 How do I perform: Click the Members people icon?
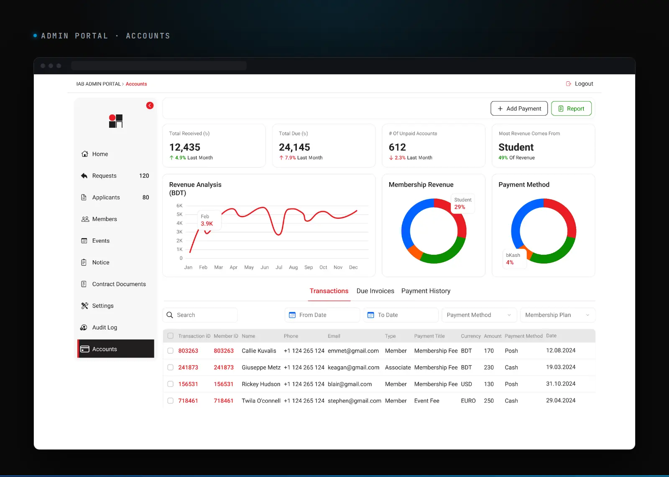pyautogui.click(x=85, y=219)
